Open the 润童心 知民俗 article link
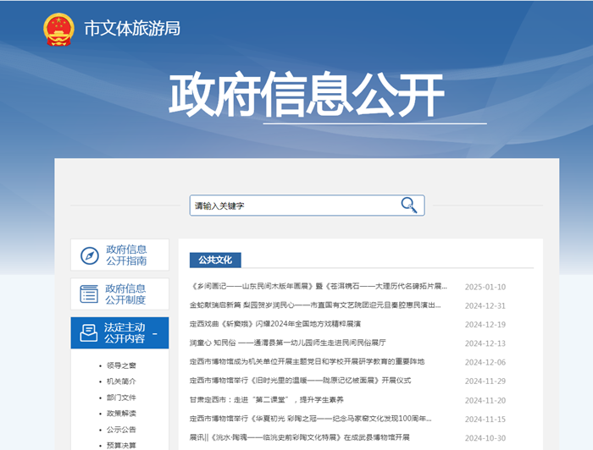Image resolution: width=593 pixels, height=450 pixels. pos(287,343)
